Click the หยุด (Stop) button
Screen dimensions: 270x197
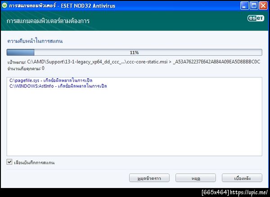(196, 178)
